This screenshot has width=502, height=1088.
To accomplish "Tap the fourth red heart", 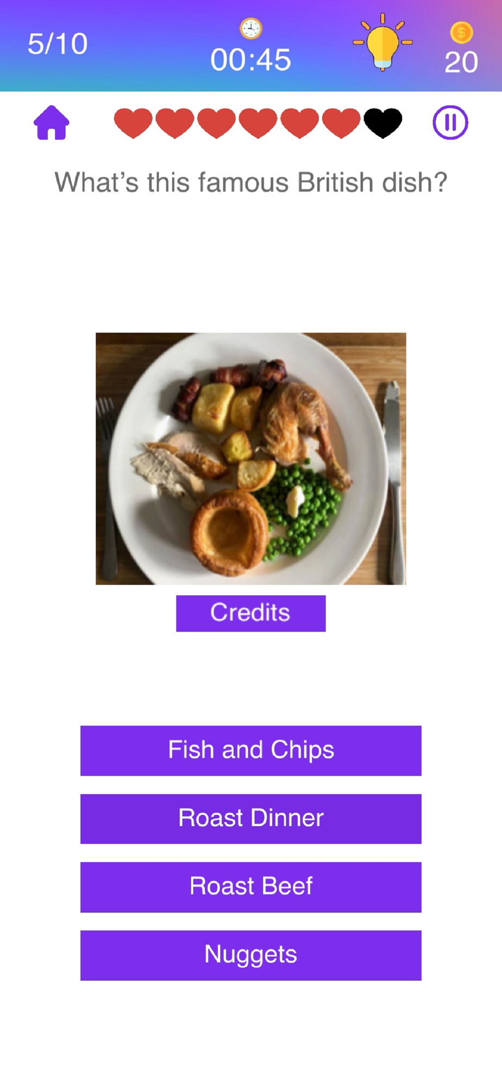I will tap(258, 123).
